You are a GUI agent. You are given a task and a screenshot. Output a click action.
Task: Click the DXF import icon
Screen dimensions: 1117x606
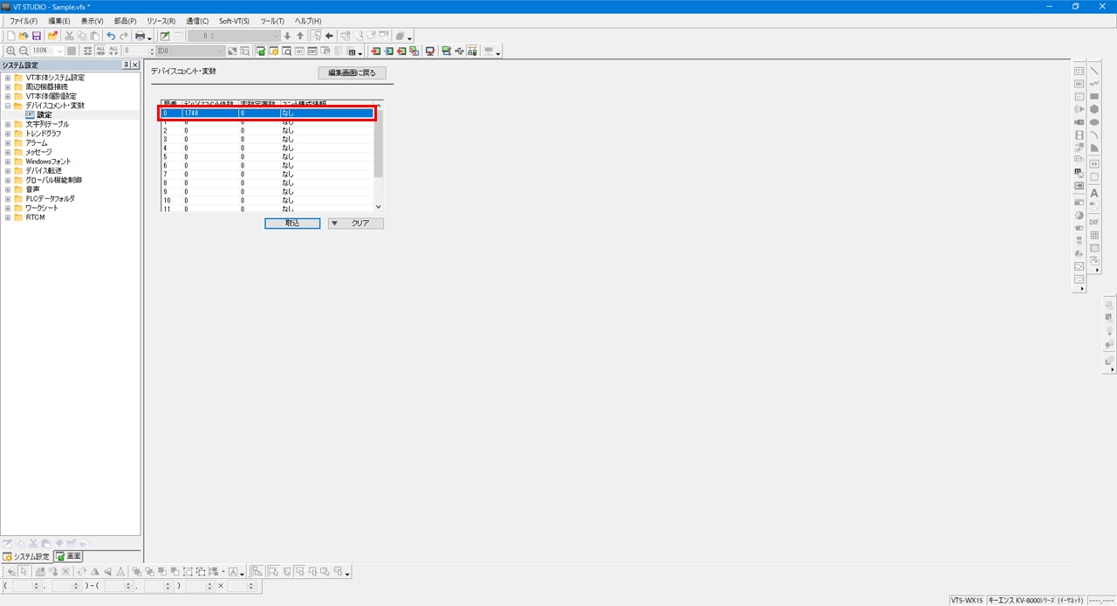point(1094,223)
